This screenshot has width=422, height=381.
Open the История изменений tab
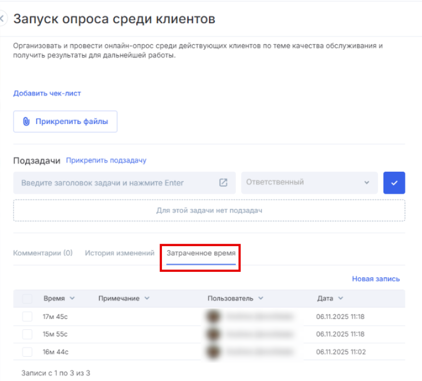pyautogui.click(x=119, y=253)
